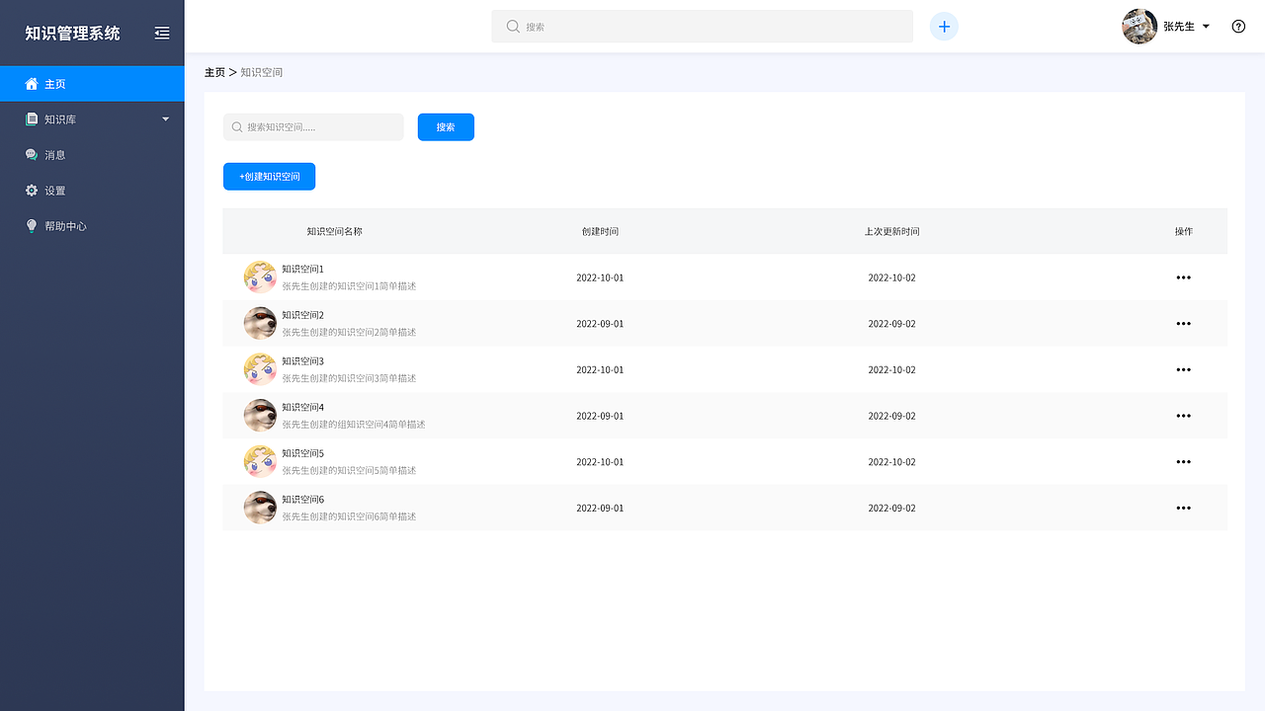This screenshot has width=1265, height=711.
Task: Open the 知识空间5 name link
Action: tap(302, 453)
